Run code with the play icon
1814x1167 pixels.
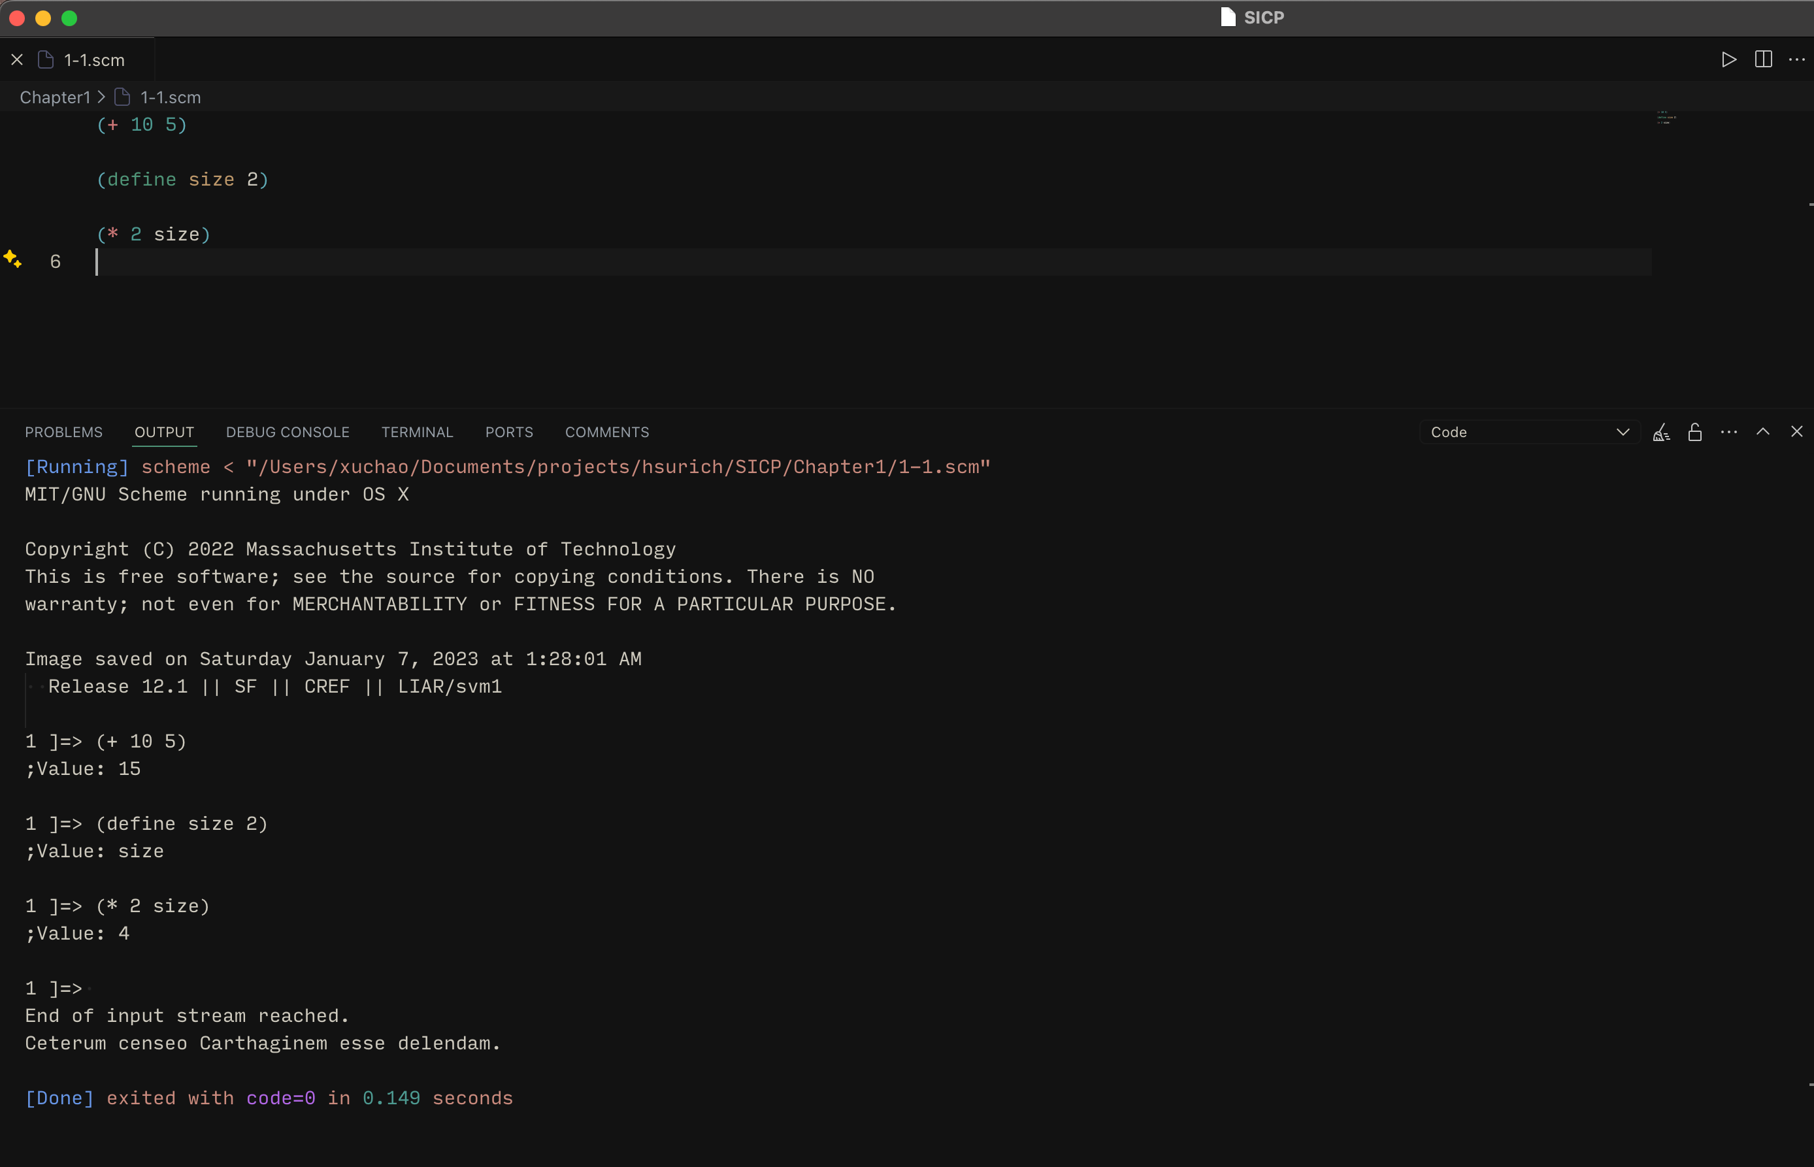[1728, 60]
